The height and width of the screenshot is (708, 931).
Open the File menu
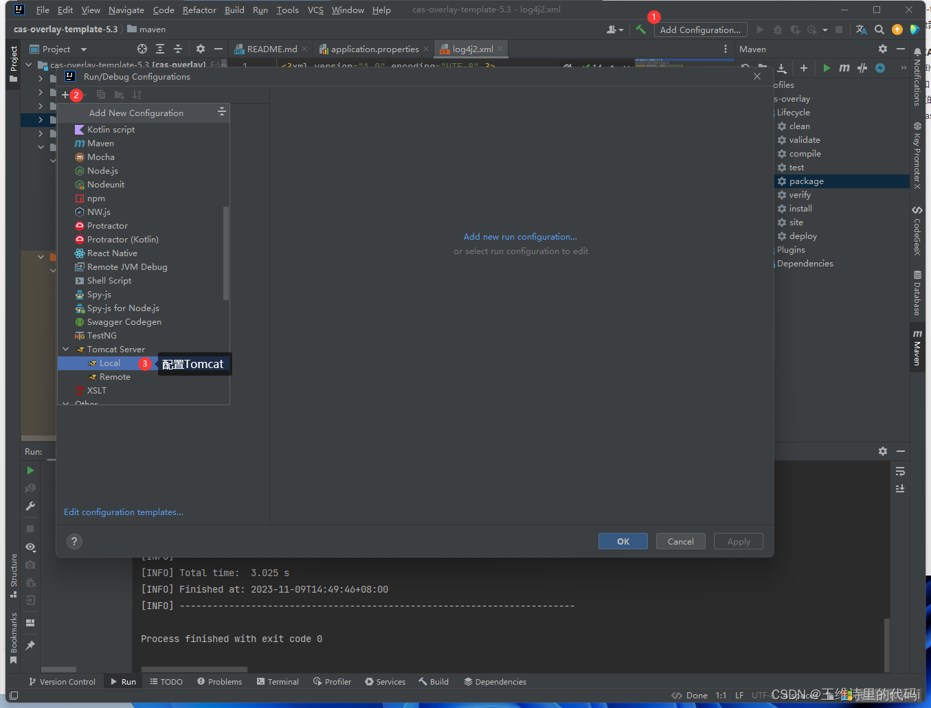click(43, 10)
